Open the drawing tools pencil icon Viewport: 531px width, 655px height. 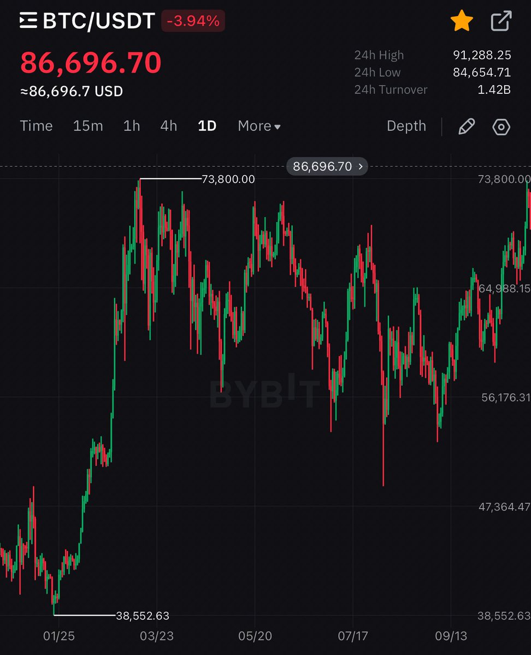click(466, 127)
